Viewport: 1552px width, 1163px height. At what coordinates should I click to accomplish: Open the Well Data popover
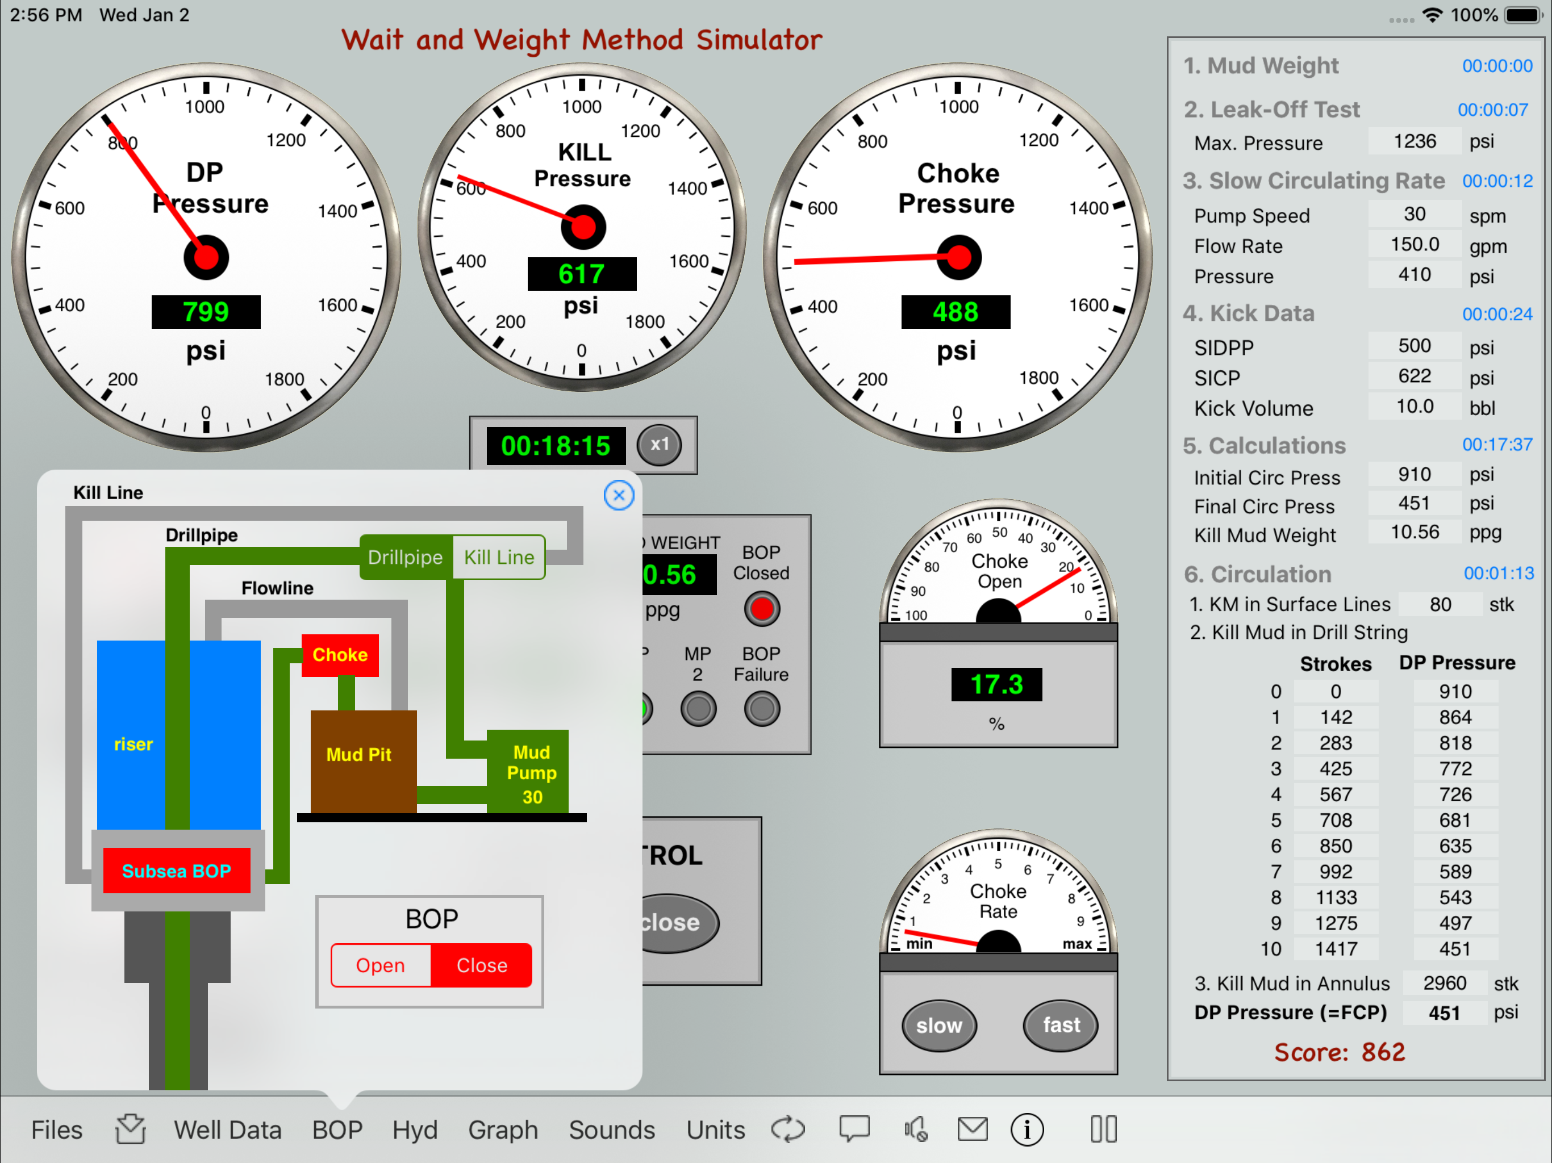tap(227, 1129)
